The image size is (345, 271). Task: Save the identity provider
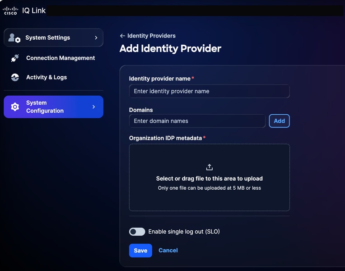point(140,251)
